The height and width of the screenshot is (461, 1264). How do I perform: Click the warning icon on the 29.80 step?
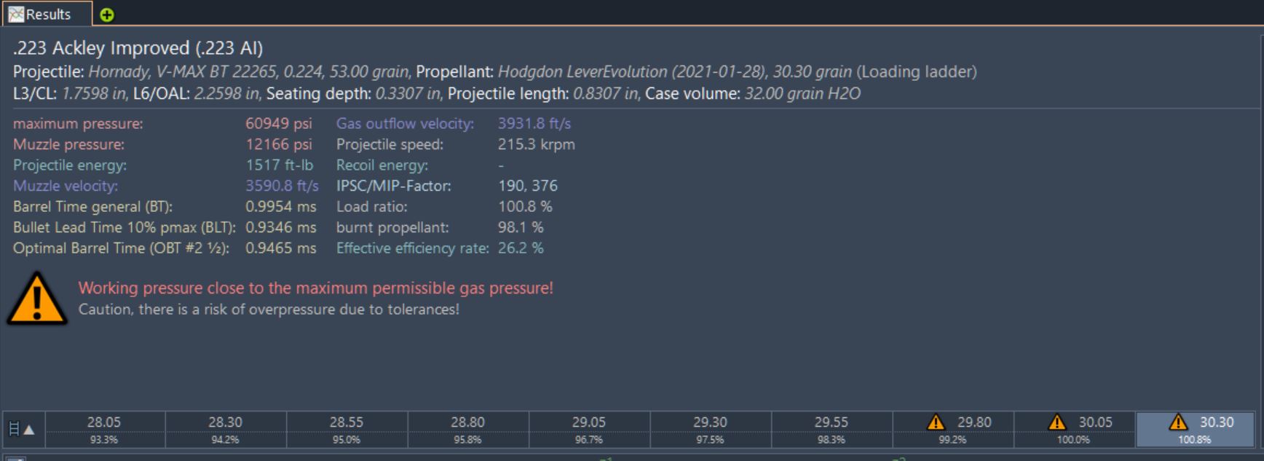click(x=936, y=422)
